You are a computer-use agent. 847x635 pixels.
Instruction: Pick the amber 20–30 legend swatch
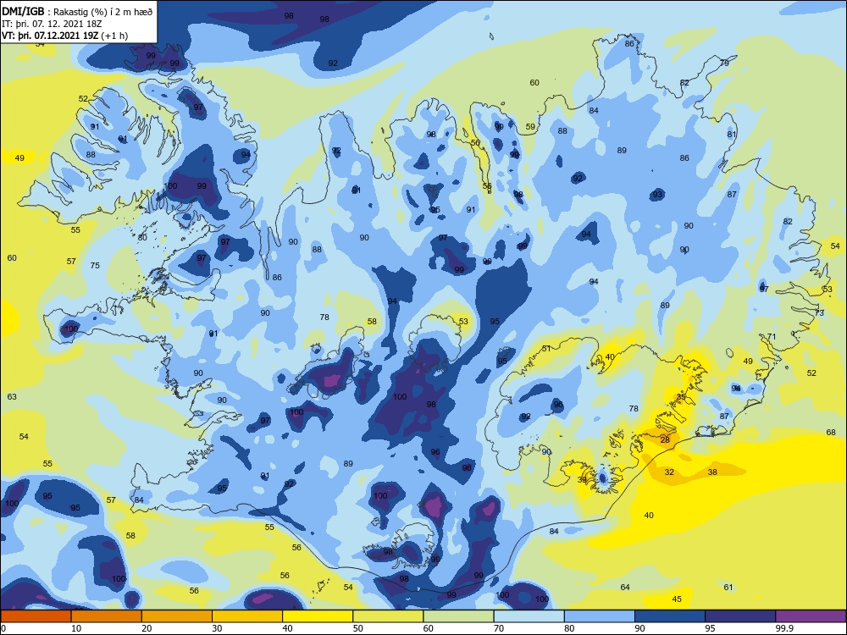point(177,616)
